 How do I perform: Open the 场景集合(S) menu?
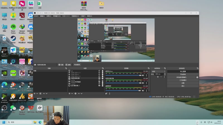(75, 16)
